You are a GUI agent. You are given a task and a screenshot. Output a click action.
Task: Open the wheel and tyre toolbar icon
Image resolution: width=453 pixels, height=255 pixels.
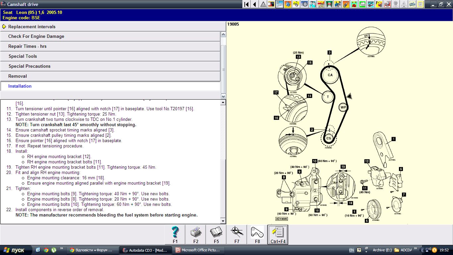click(x=304, y=4)
